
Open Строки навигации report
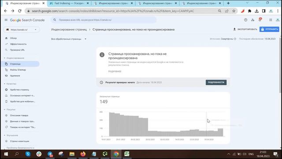[19, 141]
